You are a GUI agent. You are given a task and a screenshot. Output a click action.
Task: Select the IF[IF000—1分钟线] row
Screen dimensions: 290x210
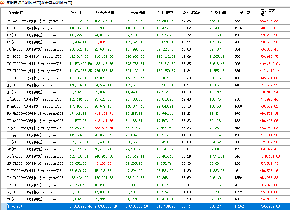point(145,71)
